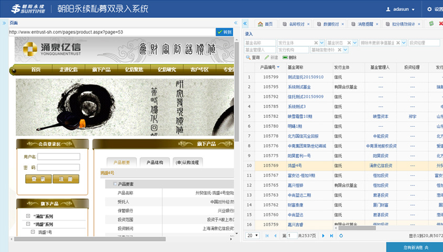The width and height of the screenshot is (443, 252).
Task: Click the green refresh tabs icon
Action: click(431, 24)
